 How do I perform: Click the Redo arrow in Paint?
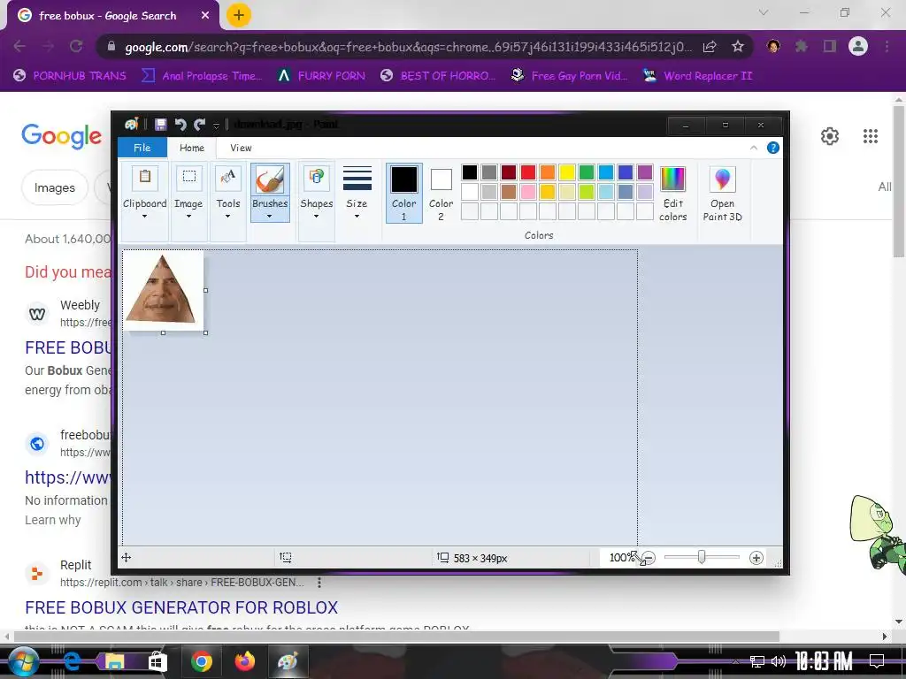click(x=200, y=124)
